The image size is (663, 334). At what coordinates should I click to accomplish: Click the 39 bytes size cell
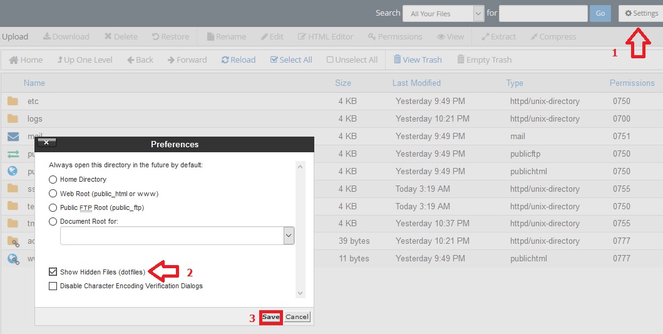point(354,241)
